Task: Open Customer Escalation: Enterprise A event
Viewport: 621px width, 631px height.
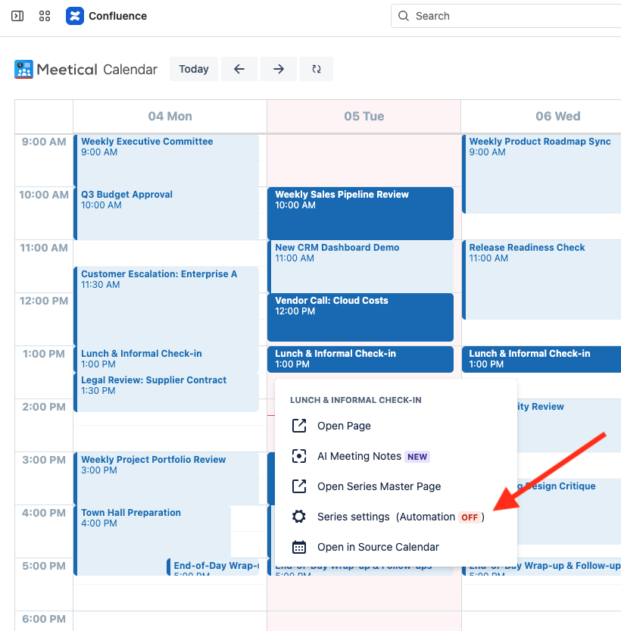Action: point(166,305)
